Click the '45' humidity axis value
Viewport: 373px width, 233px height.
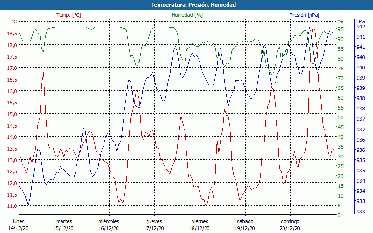pos(341,127)
